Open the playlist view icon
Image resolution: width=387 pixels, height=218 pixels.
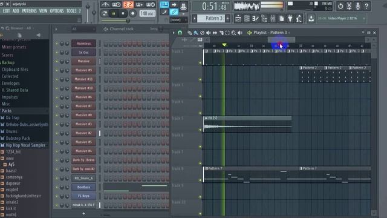click(238, 19)
